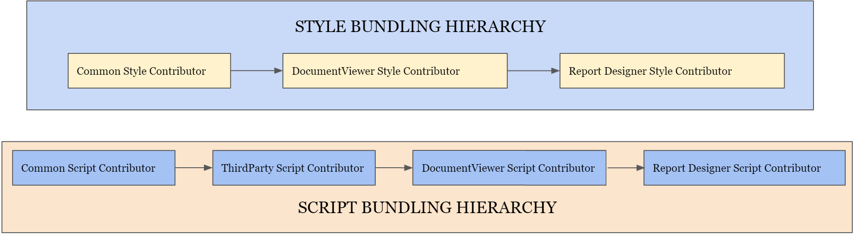Click the SCRIPT BUNDLING HIERARCHY title
This screenshot has height=234, width=855.
coord(427,208)
